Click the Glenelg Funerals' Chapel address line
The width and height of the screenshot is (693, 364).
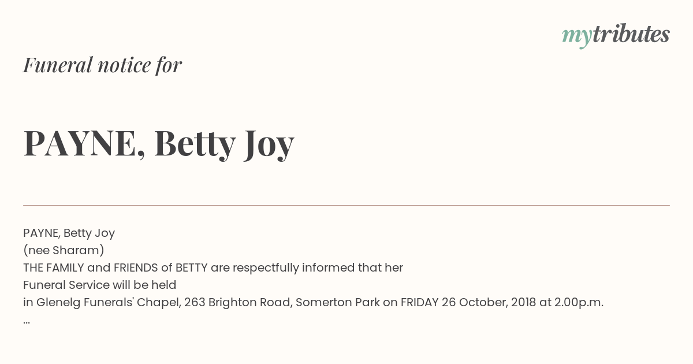click(313, 302)
